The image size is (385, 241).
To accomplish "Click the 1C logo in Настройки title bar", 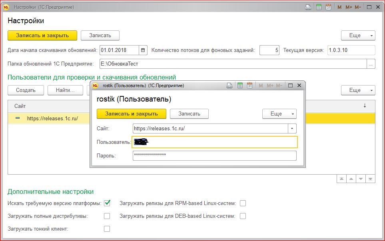I will (x=6, y=7).
